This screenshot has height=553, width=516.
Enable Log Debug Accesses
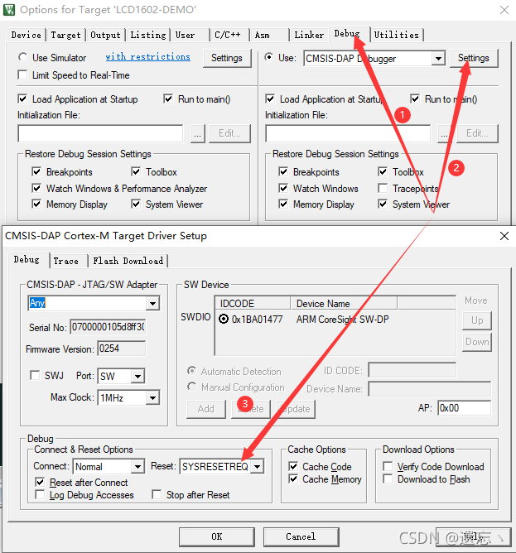(41, 494)
